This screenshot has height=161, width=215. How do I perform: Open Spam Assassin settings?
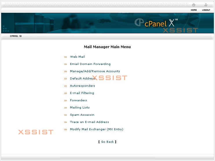coord(82,115)
